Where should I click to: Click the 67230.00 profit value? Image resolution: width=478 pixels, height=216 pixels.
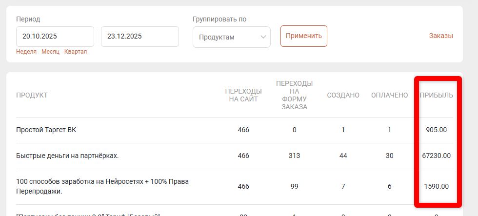tap(436, 156)
